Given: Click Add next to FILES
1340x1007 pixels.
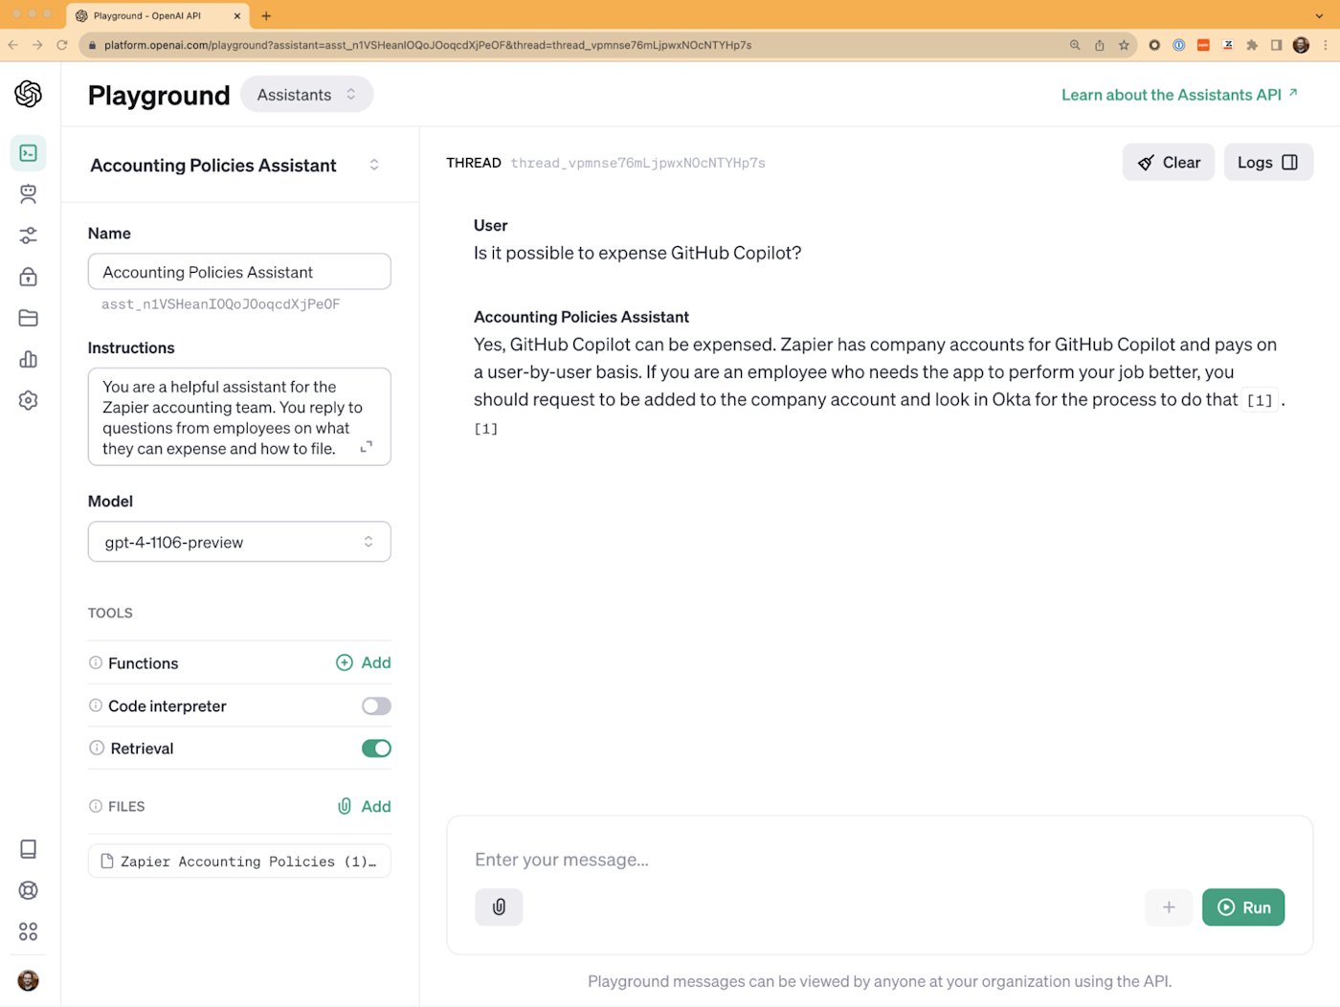Looking at the screenshot, I should (x=364, y=806).
